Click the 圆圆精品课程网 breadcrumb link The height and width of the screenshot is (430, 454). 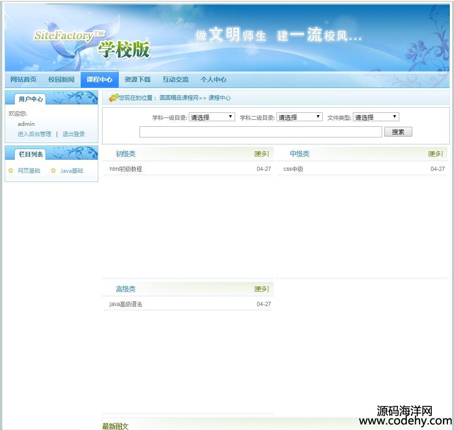click(179, 98)
